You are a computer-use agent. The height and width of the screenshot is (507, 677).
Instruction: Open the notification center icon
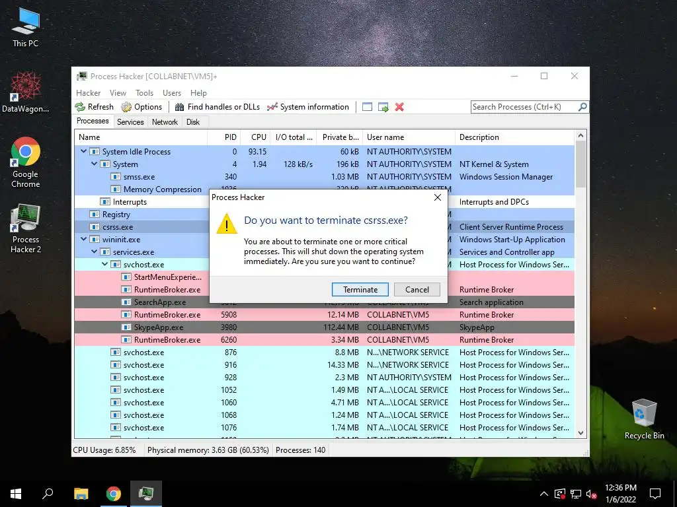click(x=655, y=494)
